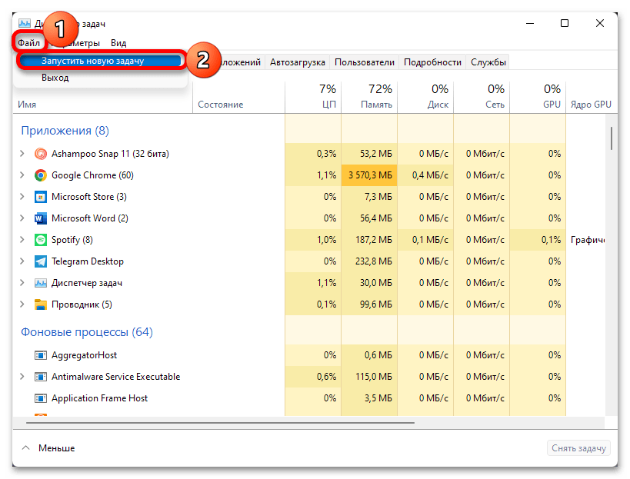Sort by the Память column header
The width and height of the screenshot is (630, 479).
point(369,98)
